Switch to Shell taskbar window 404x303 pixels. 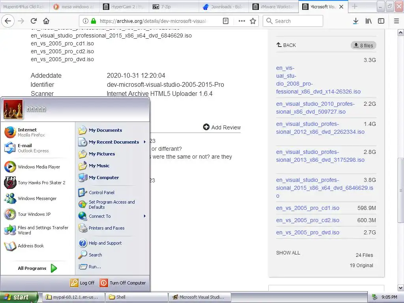[137, 297]
